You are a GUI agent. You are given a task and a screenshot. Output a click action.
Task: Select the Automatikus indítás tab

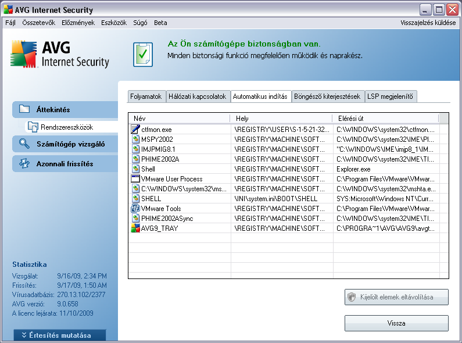click(x=260, y=97)
